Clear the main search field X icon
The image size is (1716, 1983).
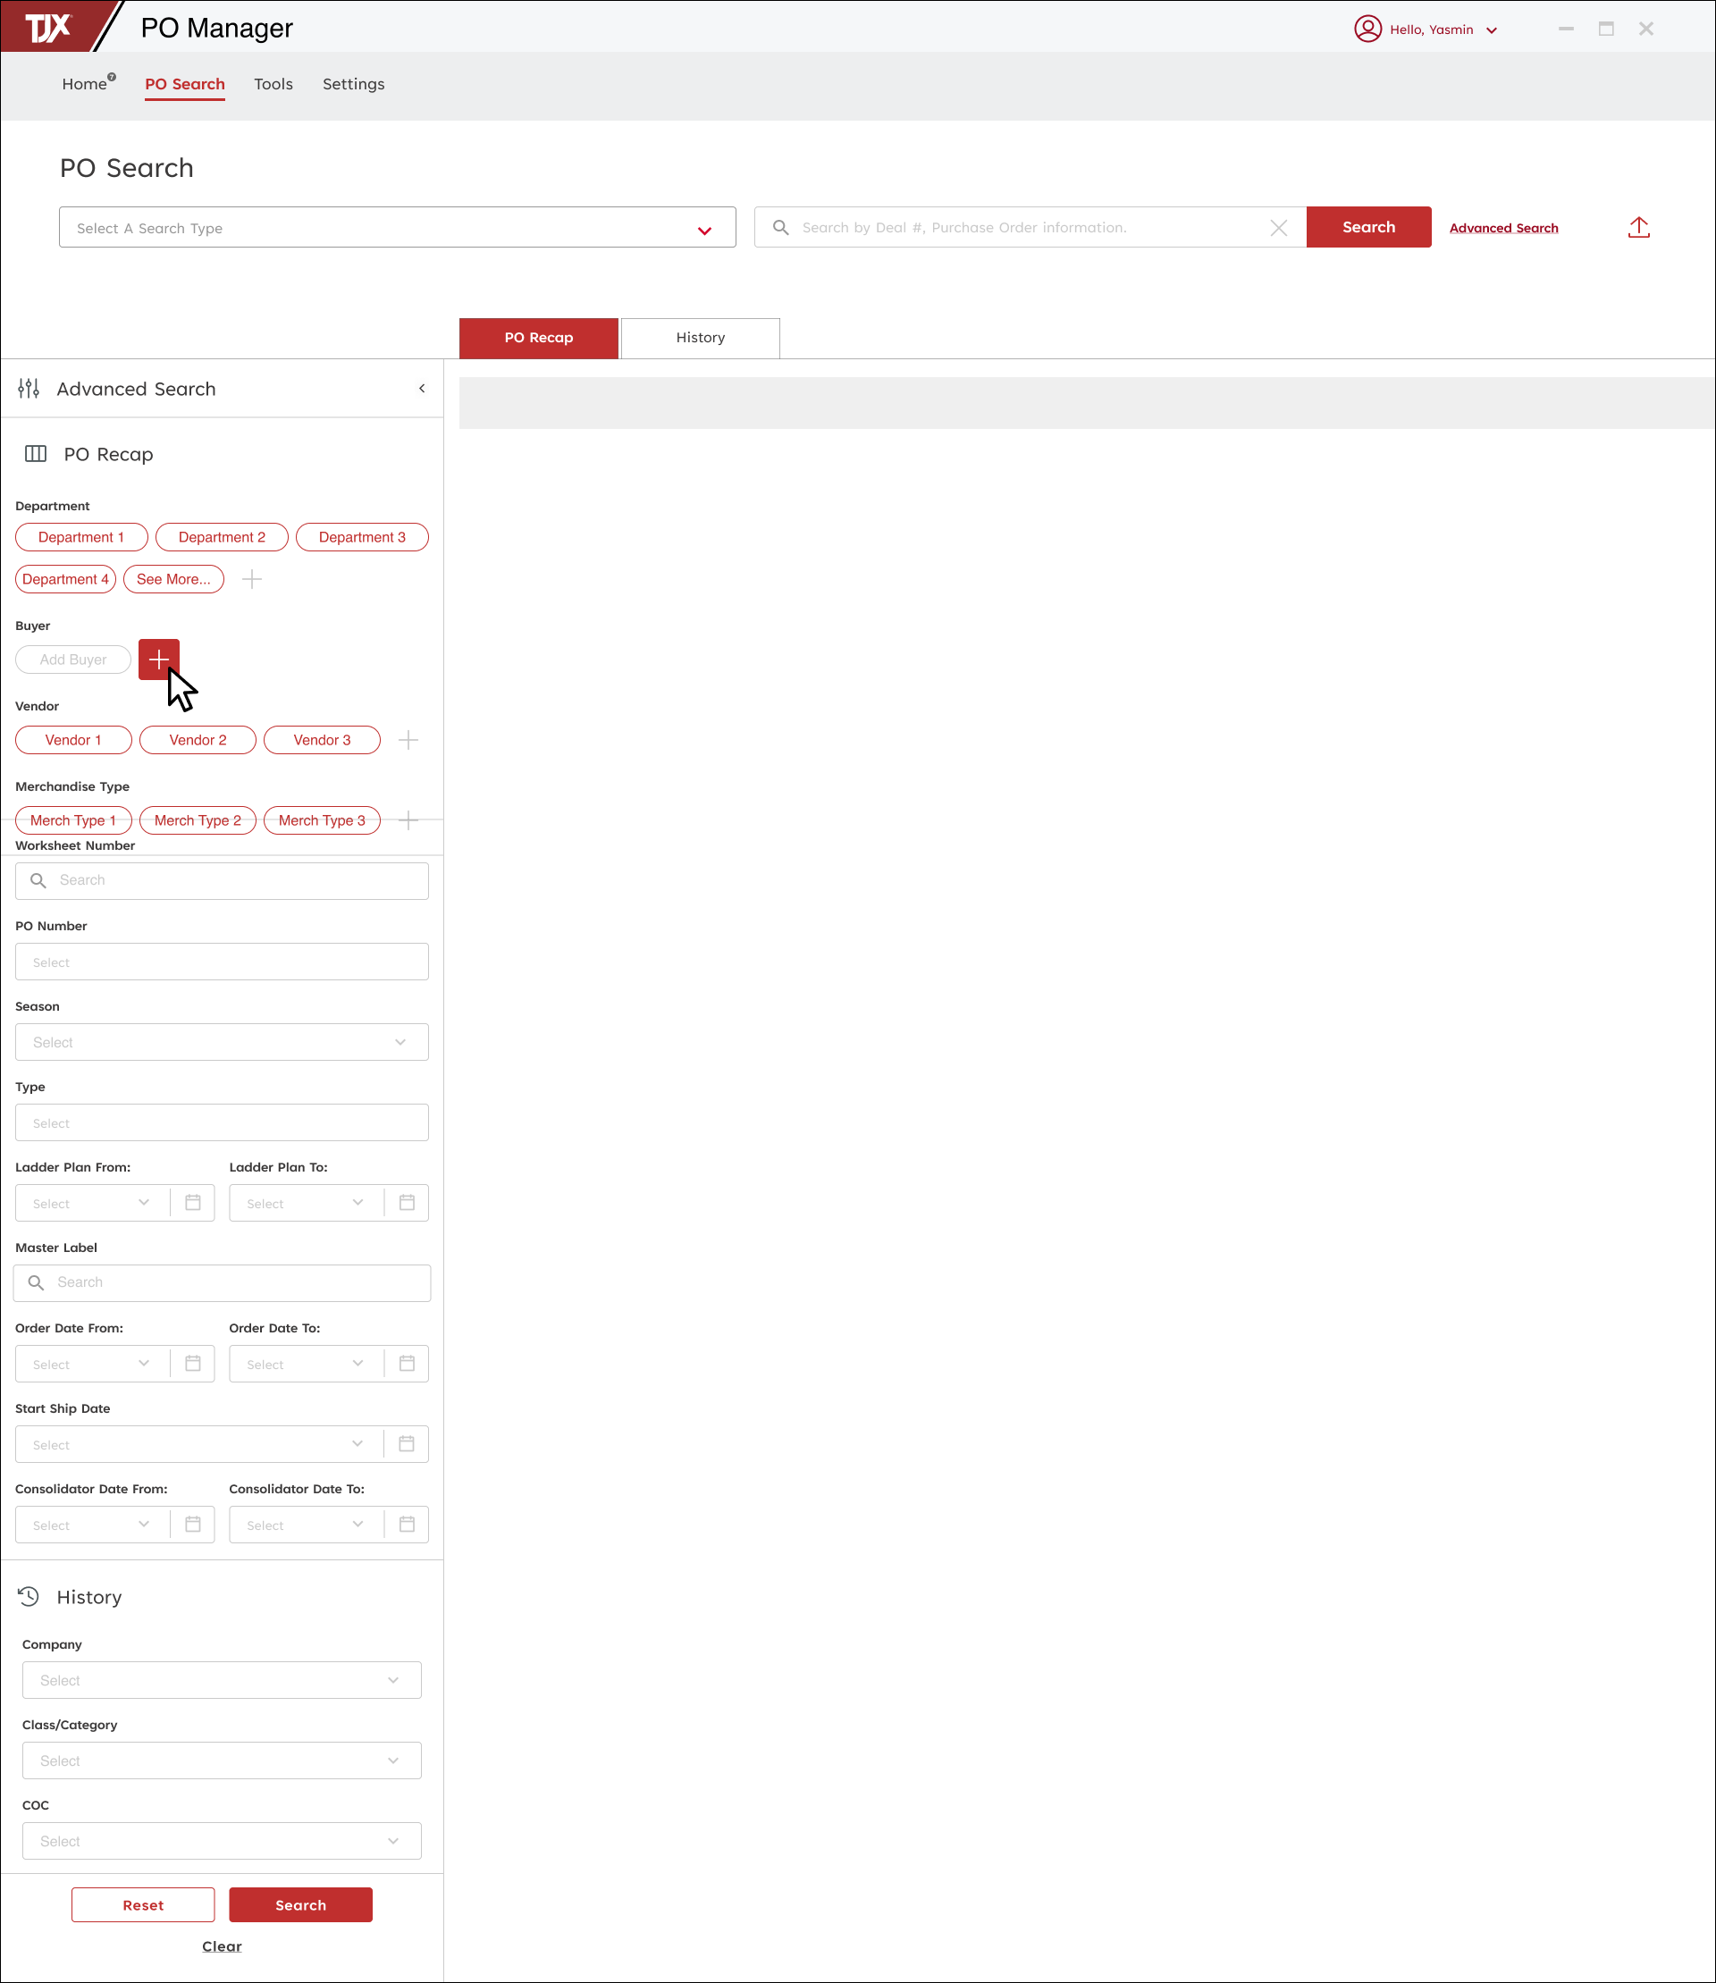(x=1278, y=228)
